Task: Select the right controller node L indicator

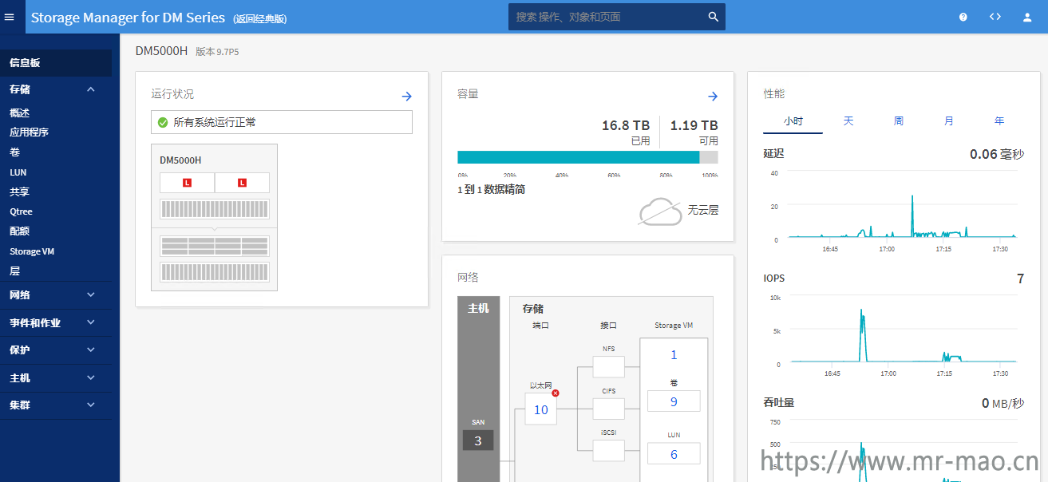Action: 242,183
